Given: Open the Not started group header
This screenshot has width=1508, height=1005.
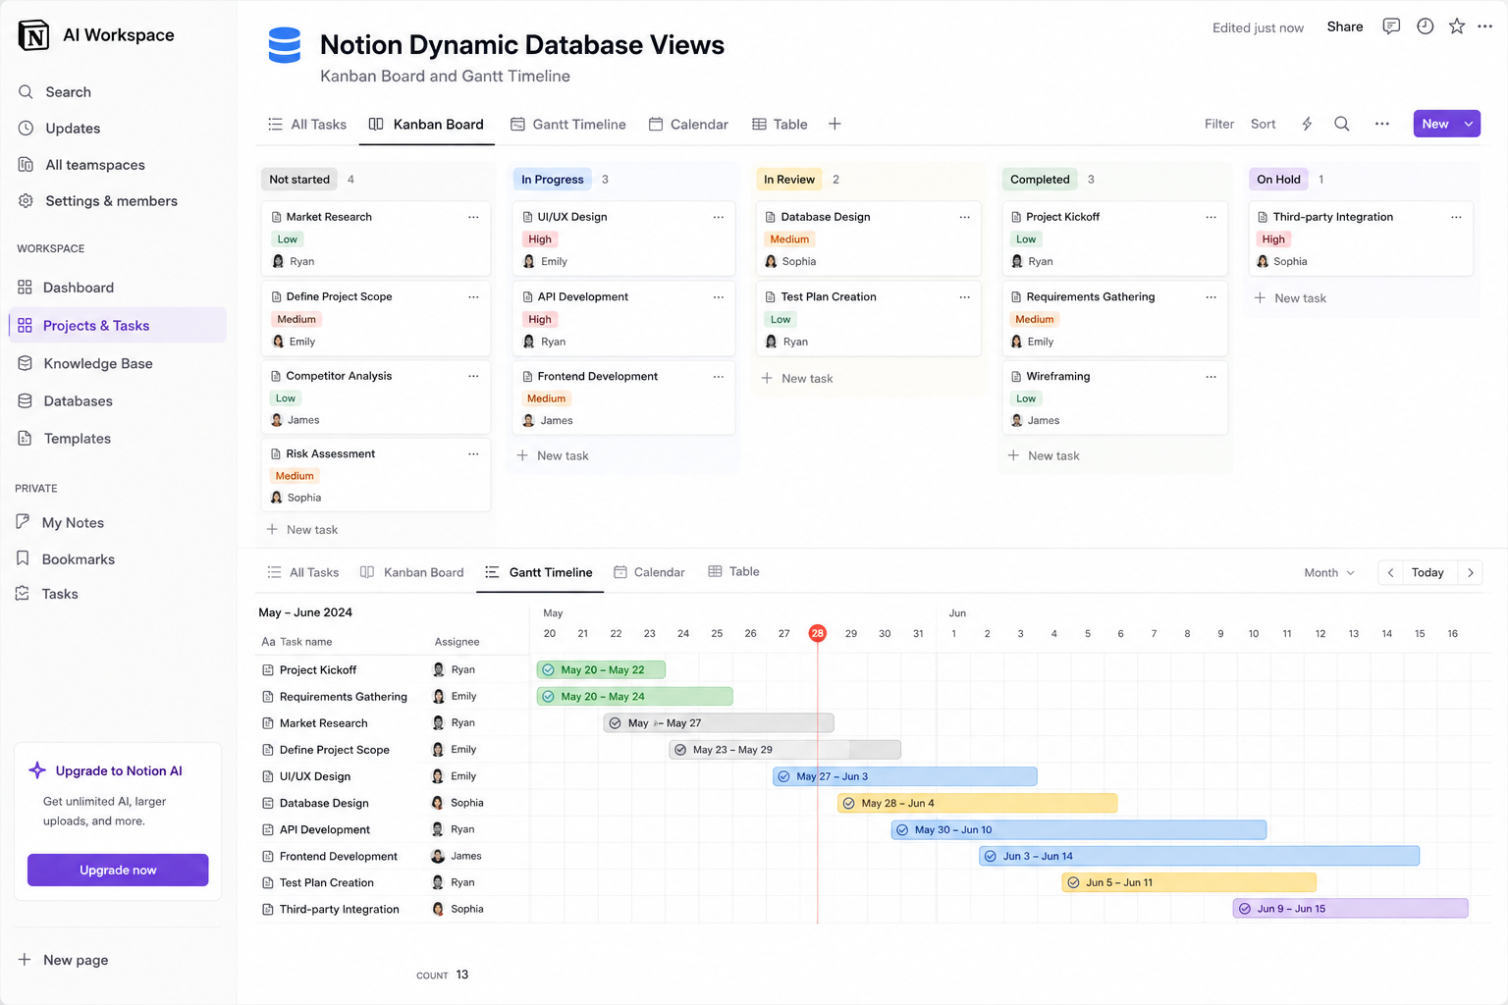Looking at the screenshot, I should [x=299, y=180].
